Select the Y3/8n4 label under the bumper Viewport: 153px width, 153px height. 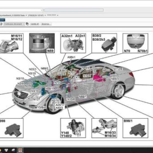click(41, 108)
